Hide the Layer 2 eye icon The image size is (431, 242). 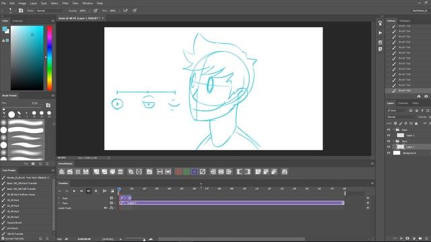pos(389,135)
